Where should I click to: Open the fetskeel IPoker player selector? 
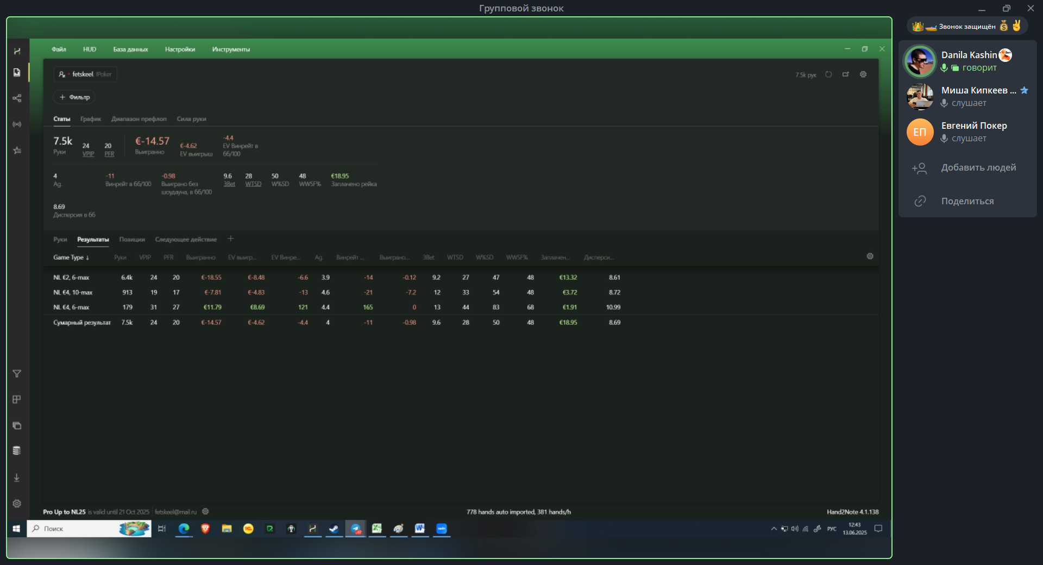(85, 74)
